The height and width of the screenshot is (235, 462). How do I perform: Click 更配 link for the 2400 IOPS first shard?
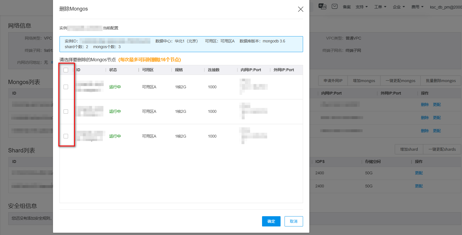(419, 173)
